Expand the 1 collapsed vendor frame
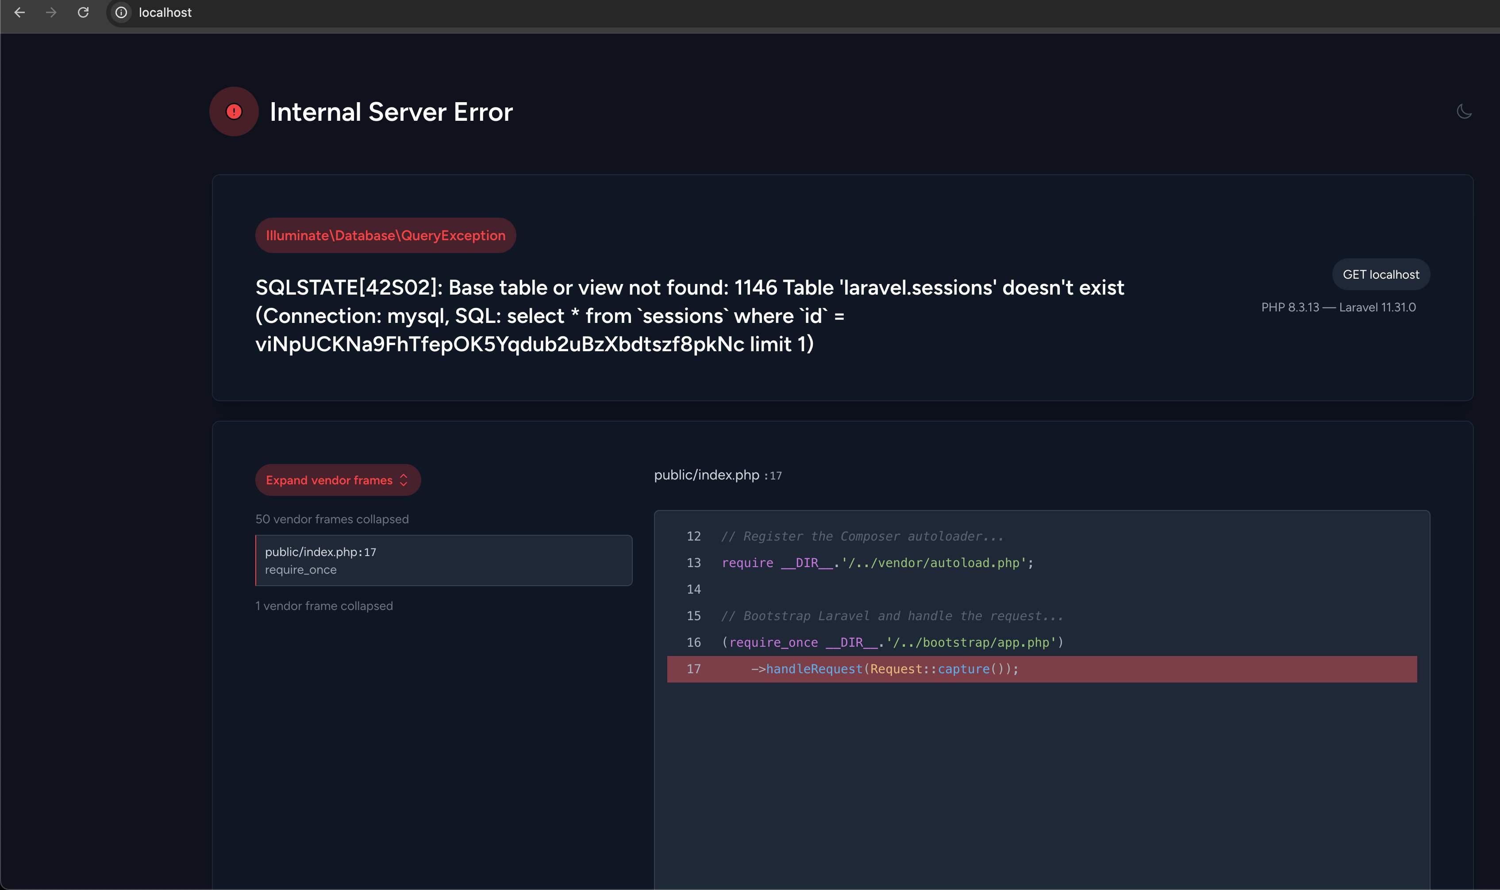Viewport: 1500px width, 890px height. (324, 606)
